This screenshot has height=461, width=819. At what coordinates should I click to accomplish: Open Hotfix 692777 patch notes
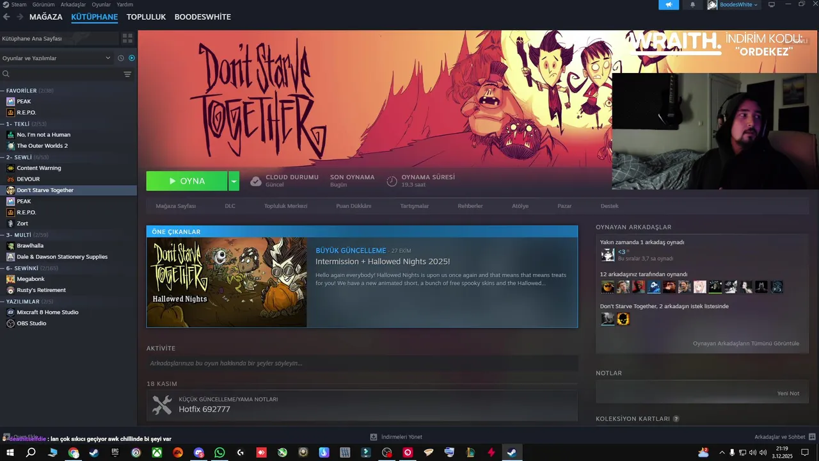point(204,409)
